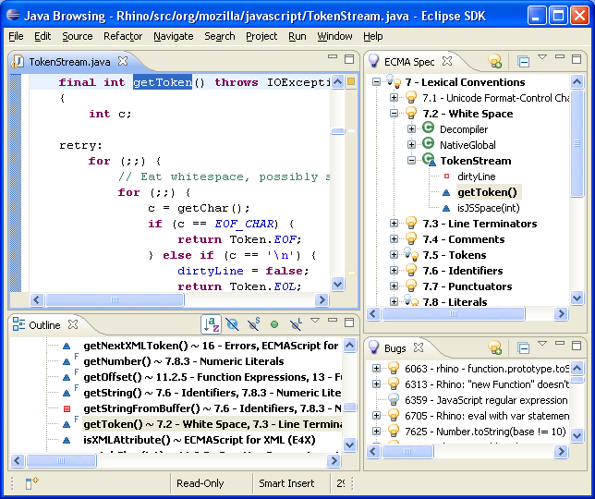The width and height of the screenshot is (595, 499).
Task: Open the Window menu
Action: click(x=334, y=36)
